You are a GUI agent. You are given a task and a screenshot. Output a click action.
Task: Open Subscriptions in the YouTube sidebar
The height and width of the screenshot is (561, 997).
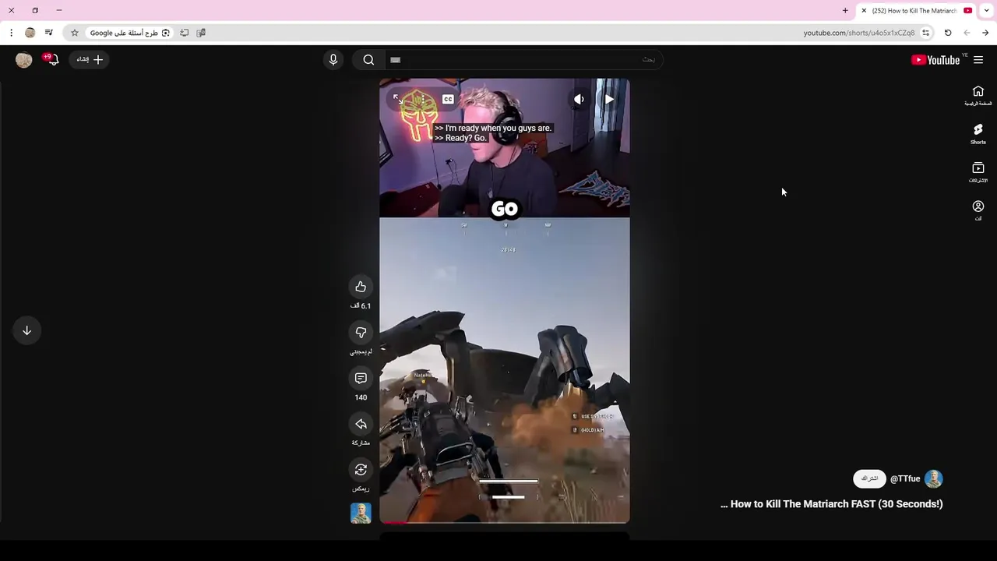(978, 172)
